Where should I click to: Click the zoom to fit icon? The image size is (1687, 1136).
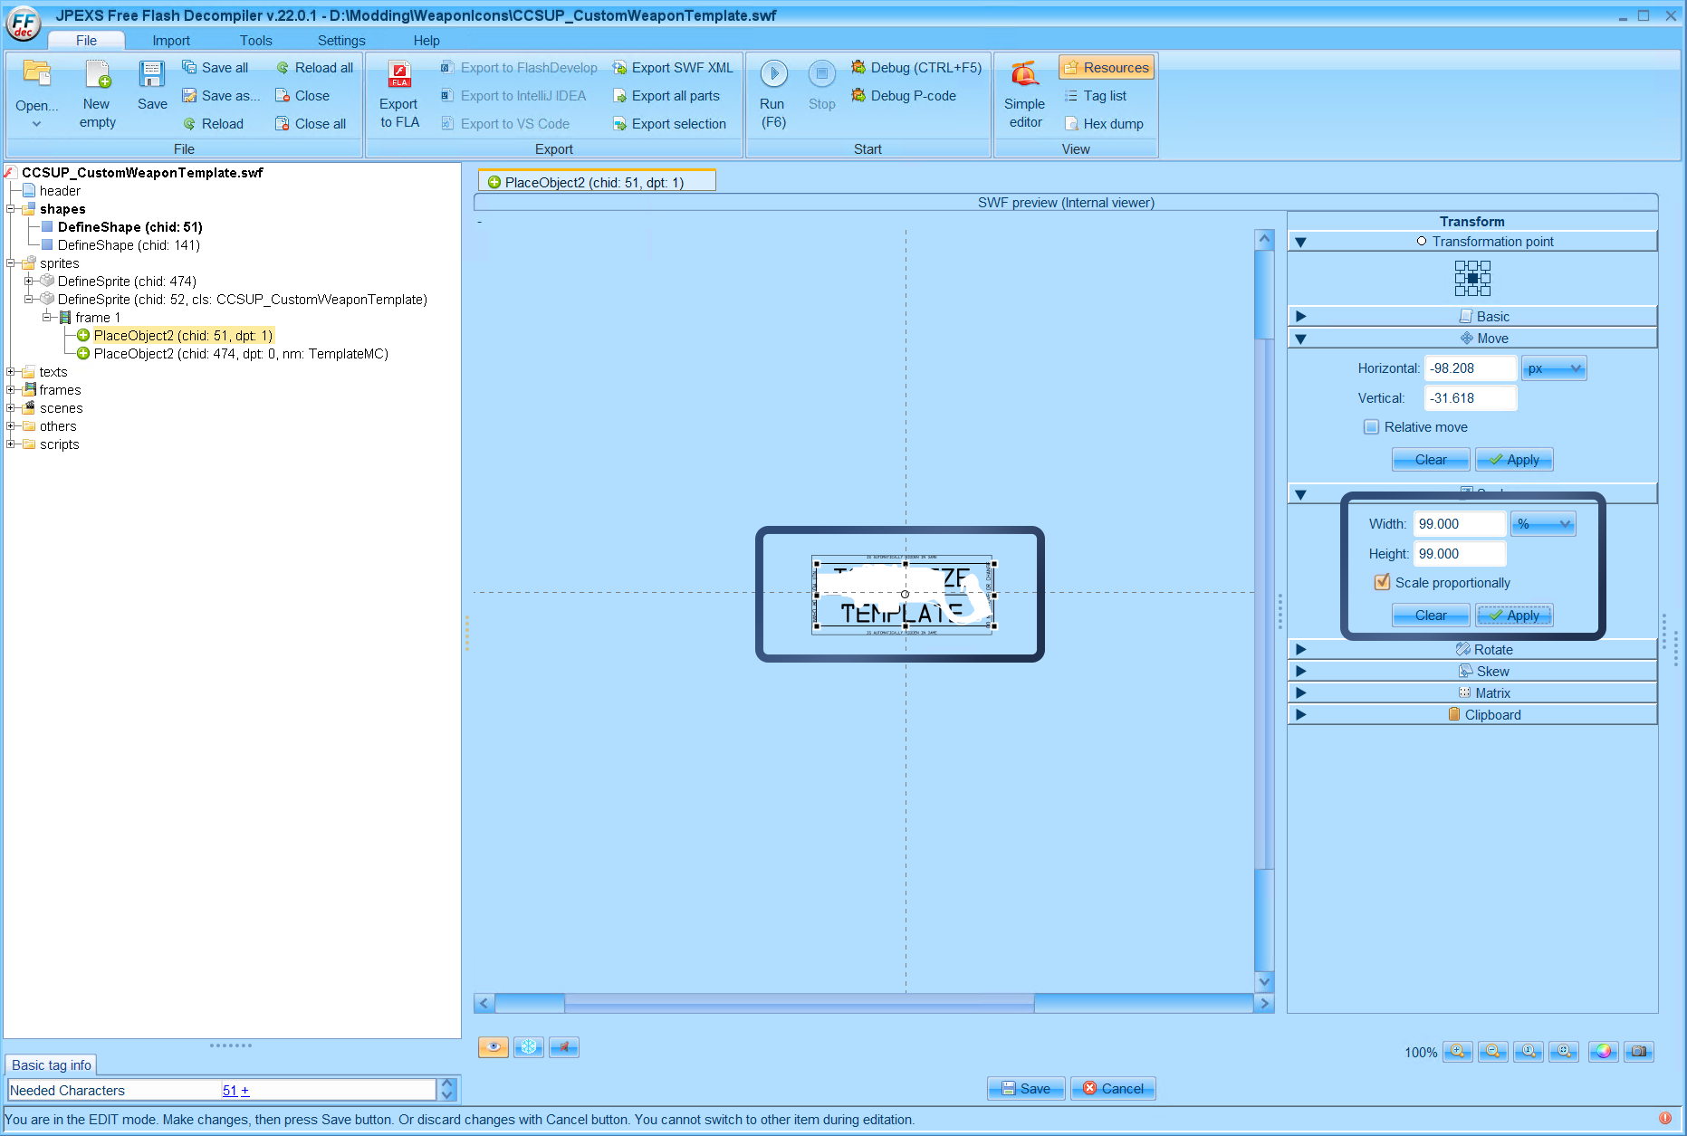1564,1052
